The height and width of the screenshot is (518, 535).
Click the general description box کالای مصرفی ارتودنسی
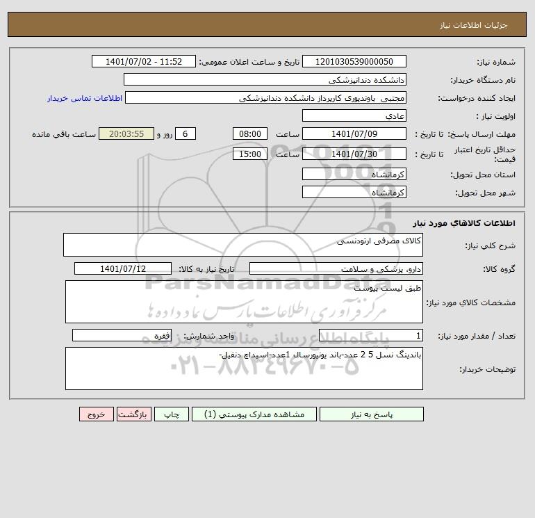coord(243,245)
